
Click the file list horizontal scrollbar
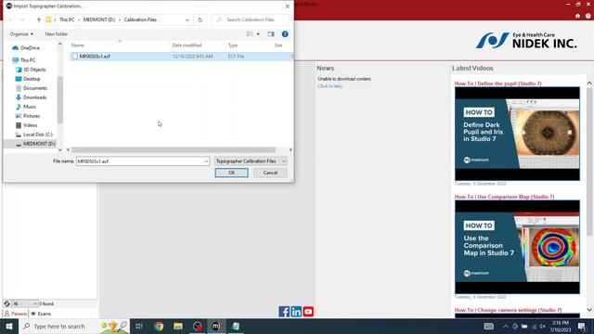point(174,150)
